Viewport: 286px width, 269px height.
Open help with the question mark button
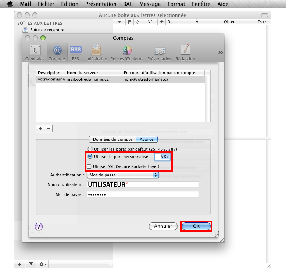click(39, 226)
